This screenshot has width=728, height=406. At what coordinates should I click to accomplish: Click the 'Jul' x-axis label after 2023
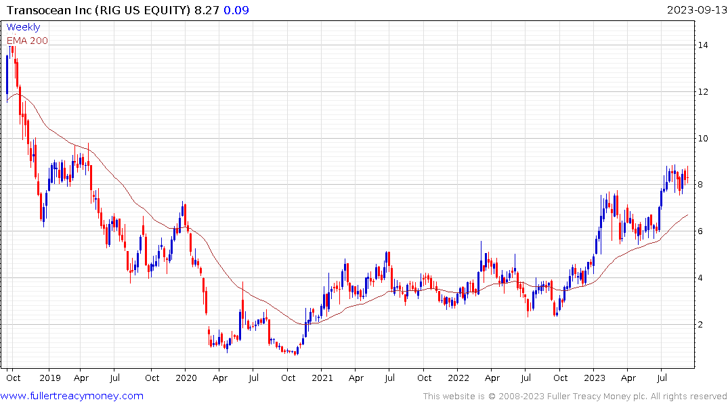coord(662,378)
